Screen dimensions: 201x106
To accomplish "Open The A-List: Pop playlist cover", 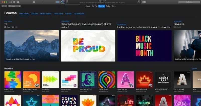I will point(126,80).
